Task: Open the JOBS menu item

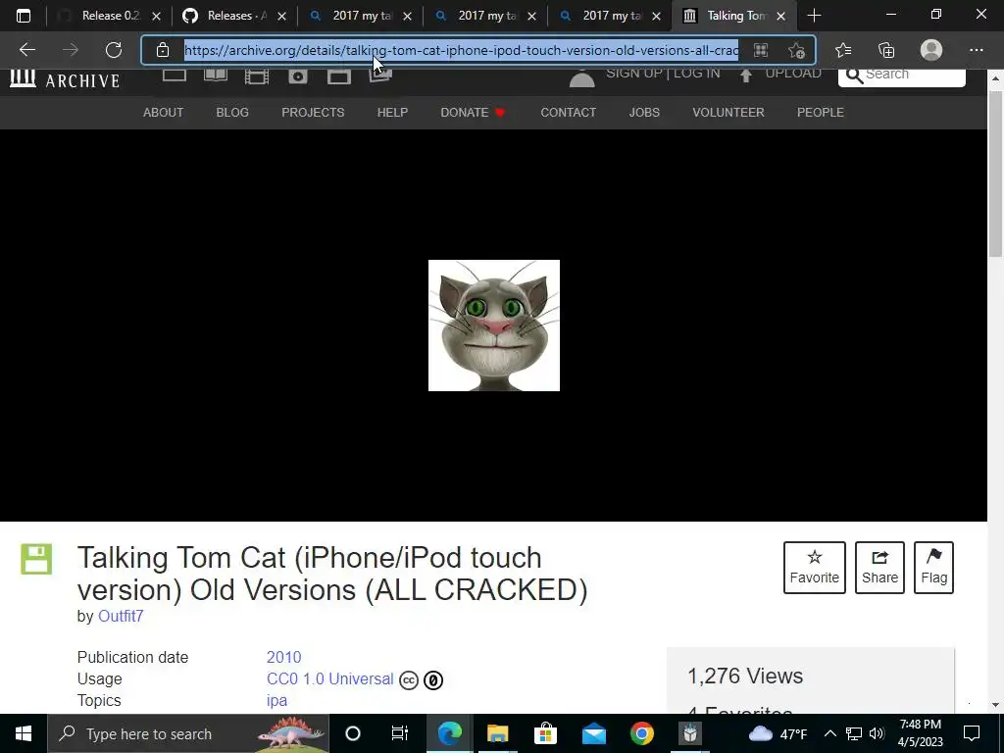Action: [644, 113]
